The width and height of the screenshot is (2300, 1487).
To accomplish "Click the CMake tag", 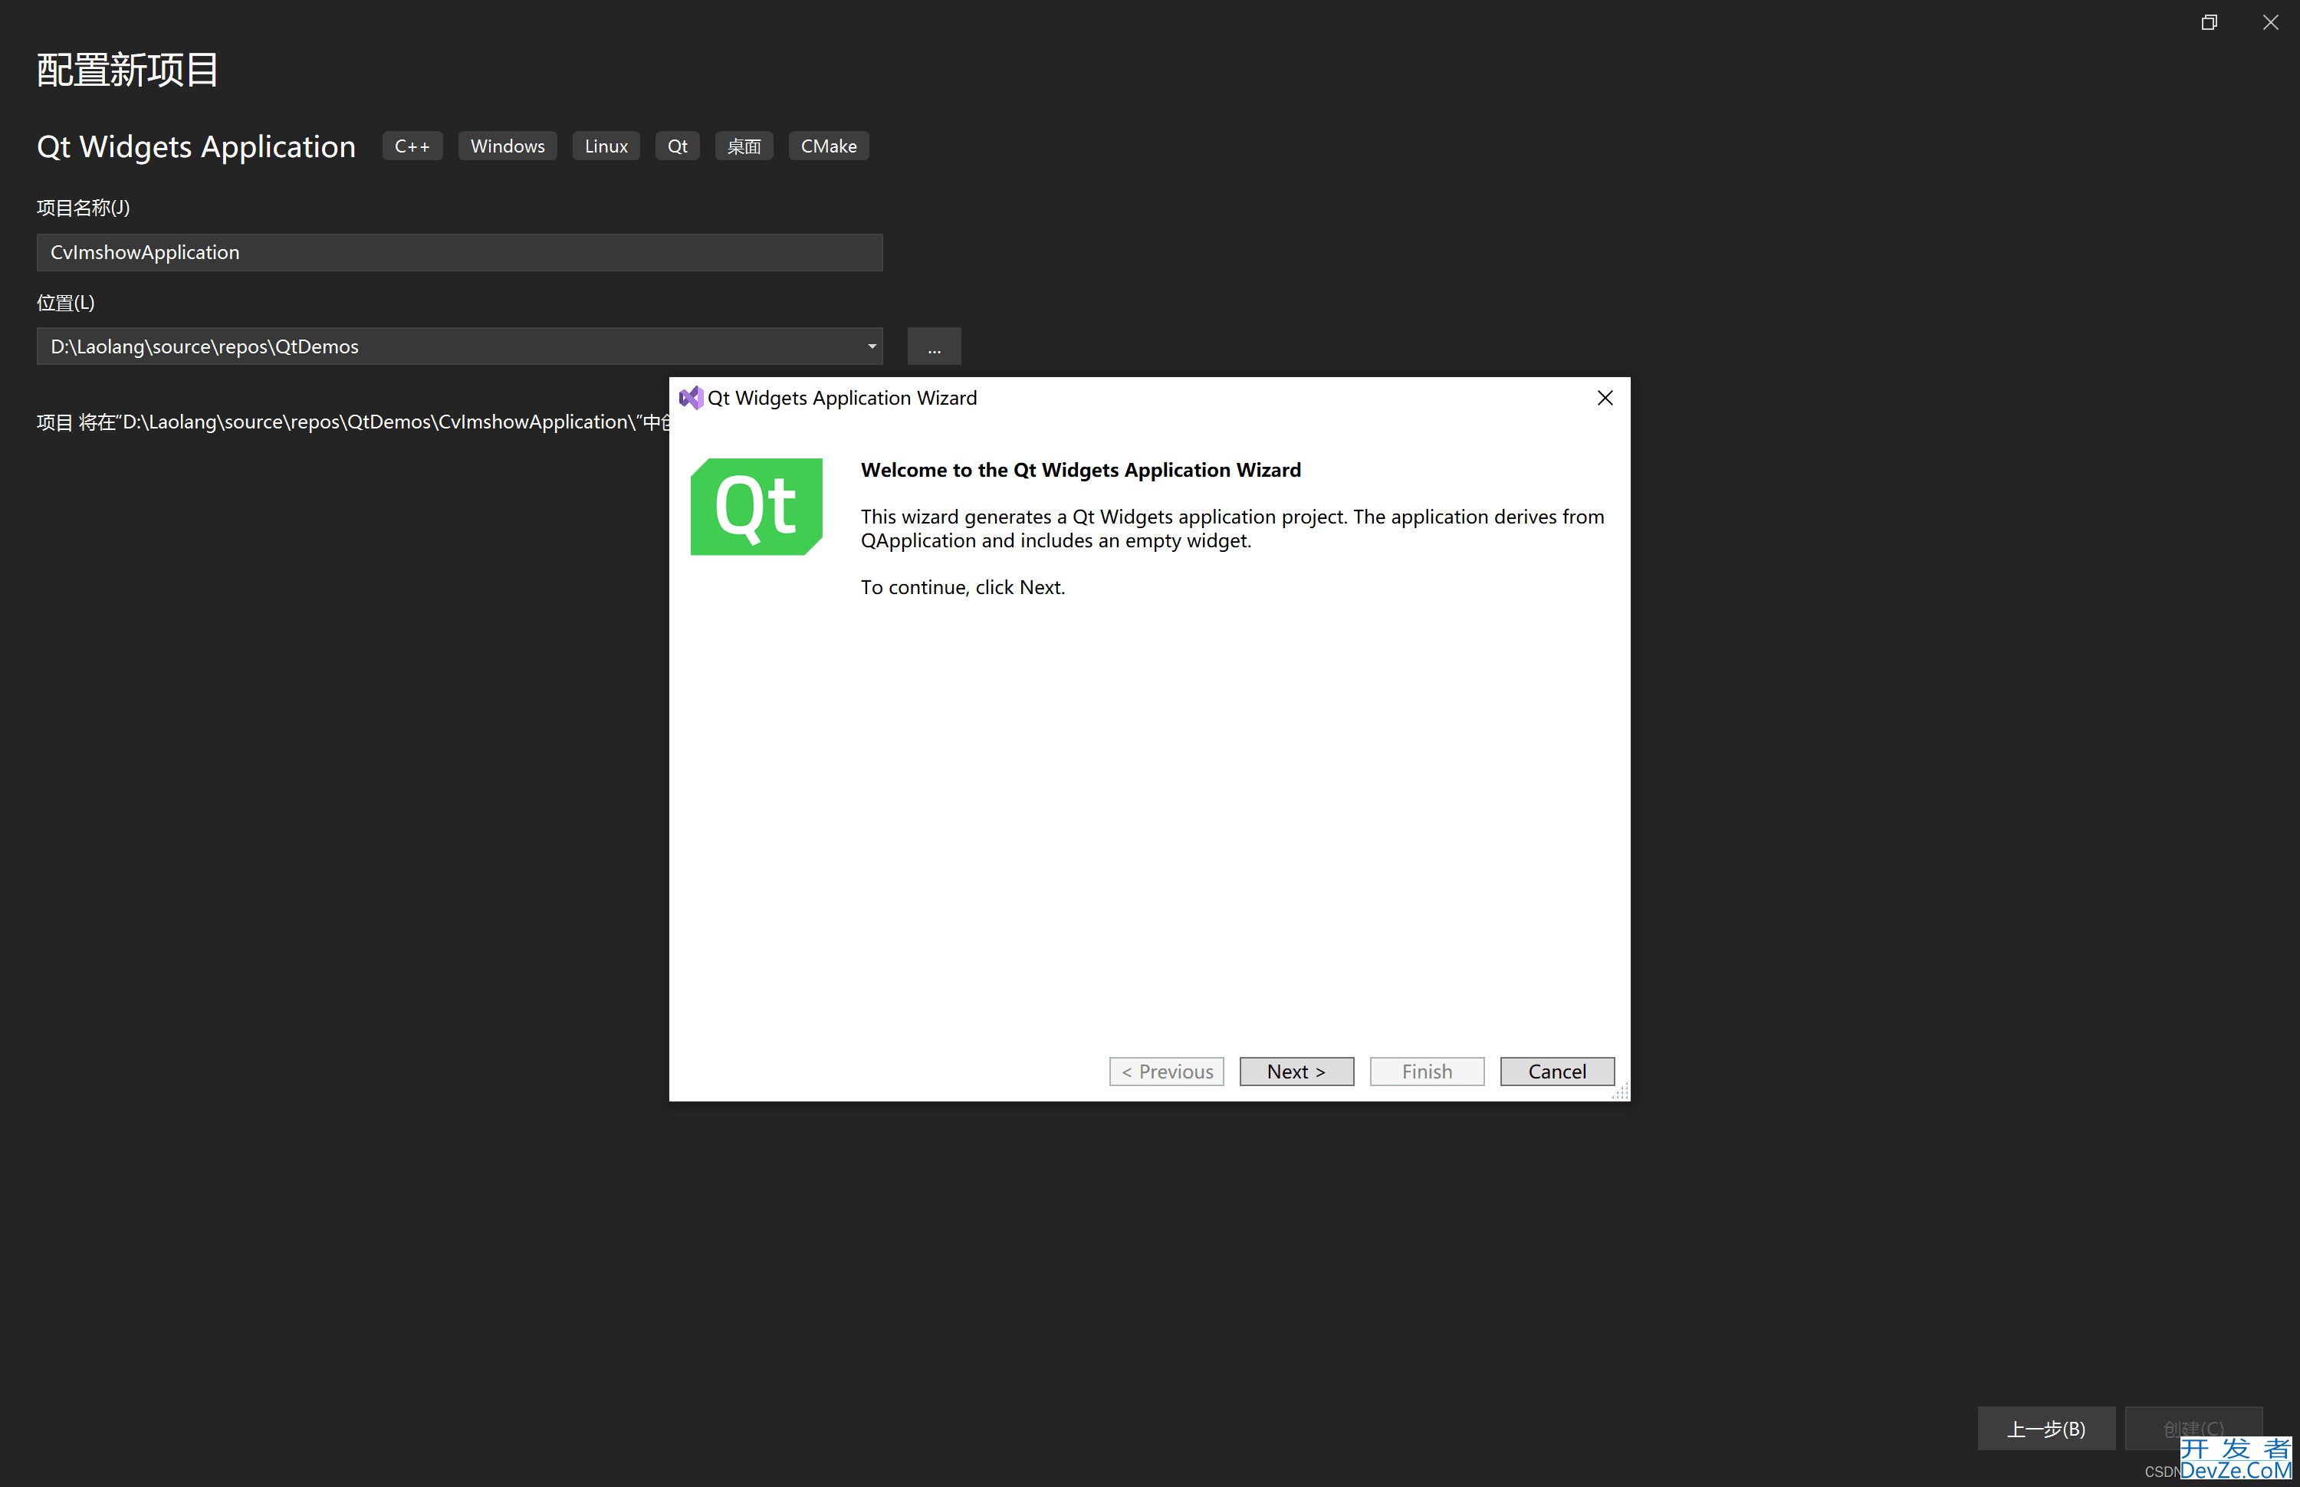I will pos(829,146).
